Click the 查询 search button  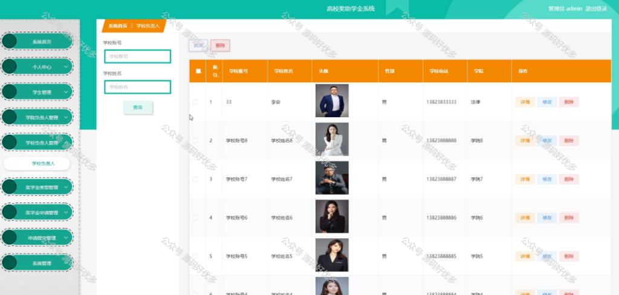point(138,108)
